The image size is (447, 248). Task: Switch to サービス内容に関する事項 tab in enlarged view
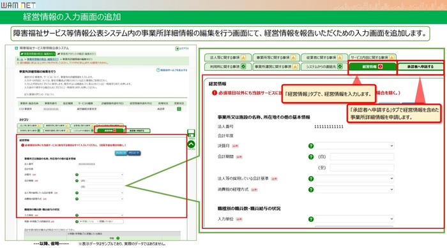[x=372, y=57]
